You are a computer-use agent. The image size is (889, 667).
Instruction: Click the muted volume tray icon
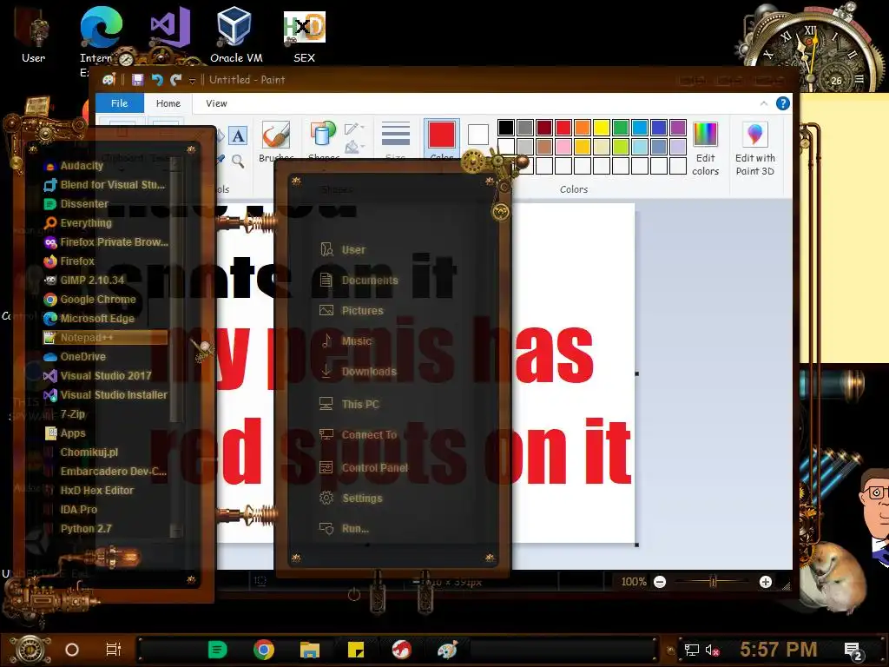(x=712, y=650)
